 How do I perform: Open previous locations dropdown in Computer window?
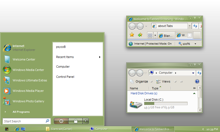[x=193, y=73]
